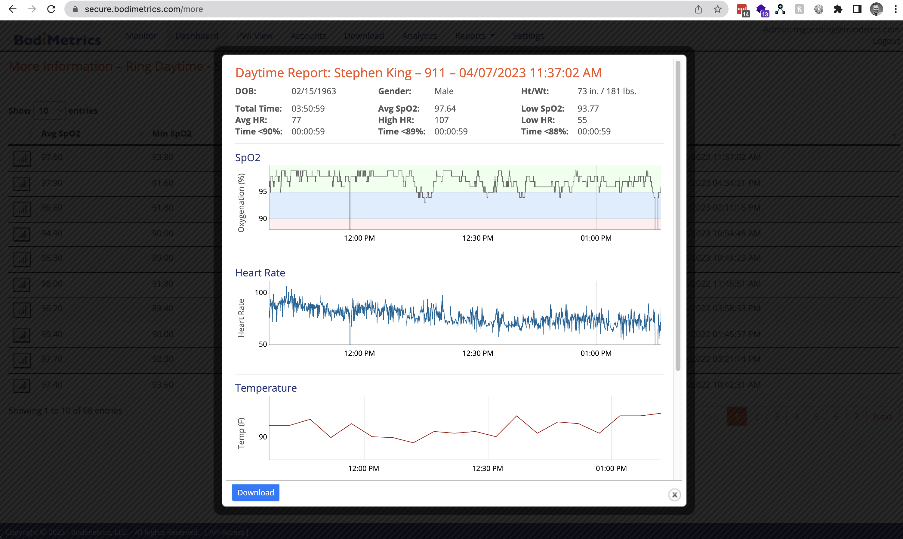Click the High HR value 107
Screen dimensions: 903x539
tap(441, 120)
